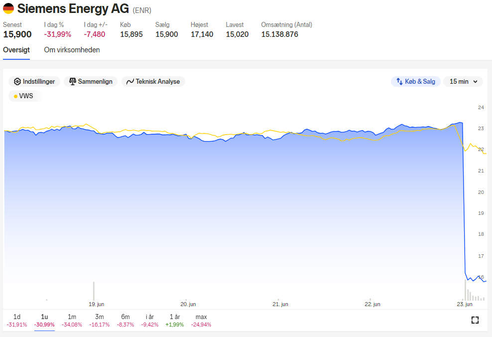492x337 pixels.
Task: Toggle Køb & Salg markers
Action: click(x=415, y=82)
